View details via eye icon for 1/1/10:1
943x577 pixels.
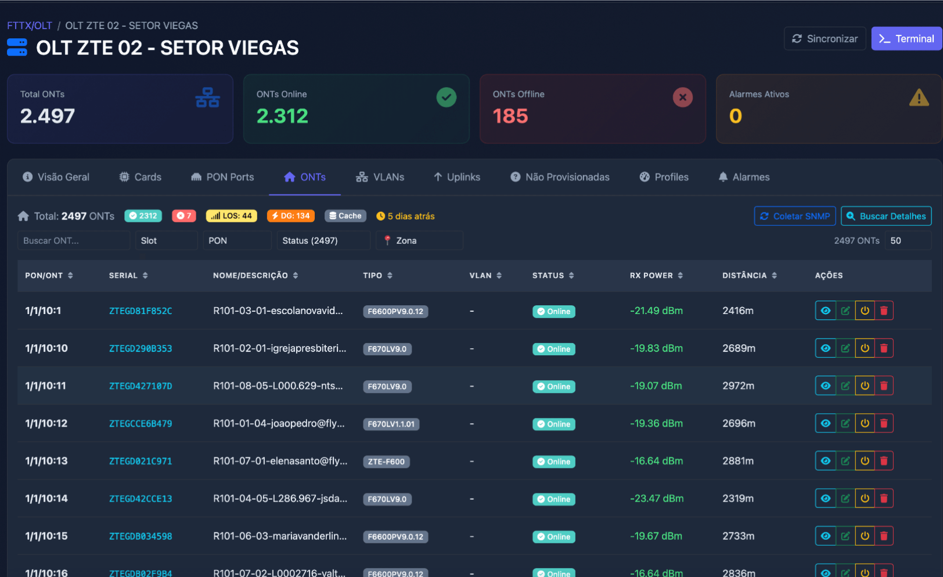pyautogui.click(x=825, y=311)
